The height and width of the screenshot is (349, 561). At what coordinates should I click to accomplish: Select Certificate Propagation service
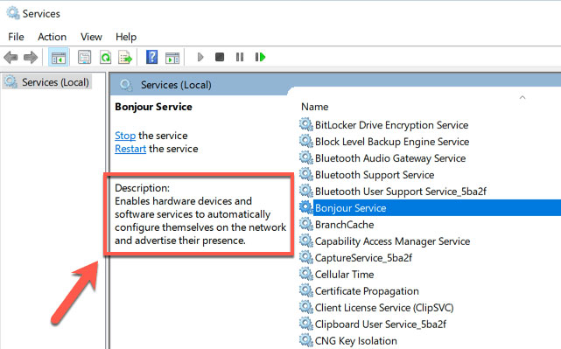367,291
